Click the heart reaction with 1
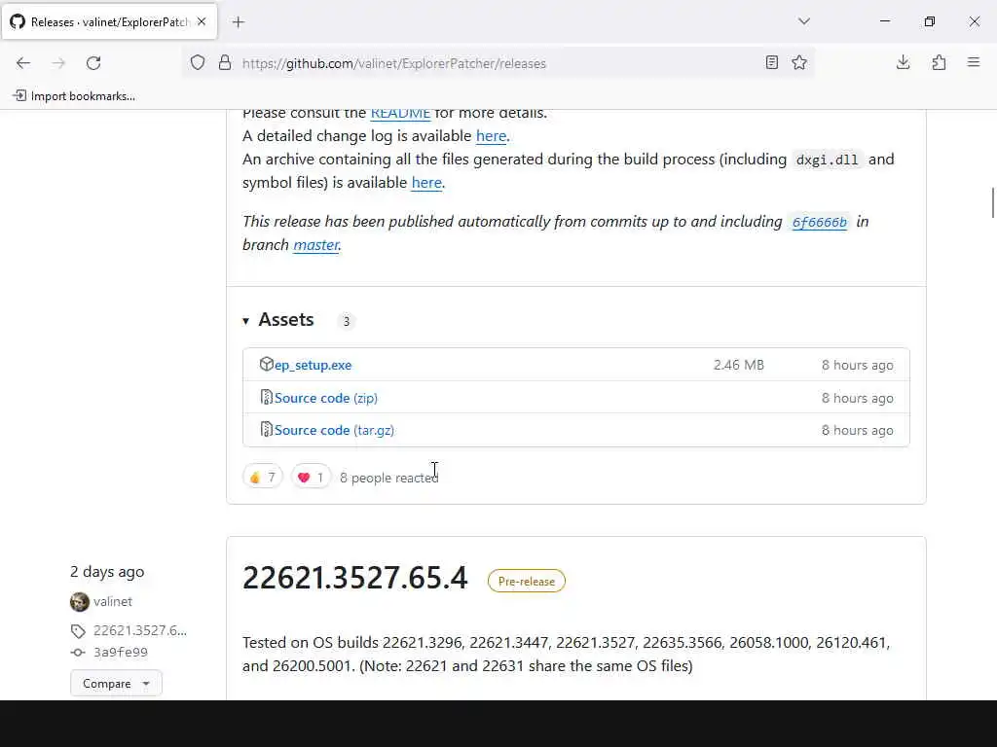This screenshot has width=997, height=747. (x=311, y=477)
